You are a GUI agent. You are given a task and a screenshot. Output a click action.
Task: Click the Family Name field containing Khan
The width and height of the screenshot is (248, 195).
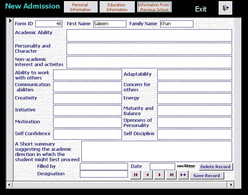tap(177, 24)
